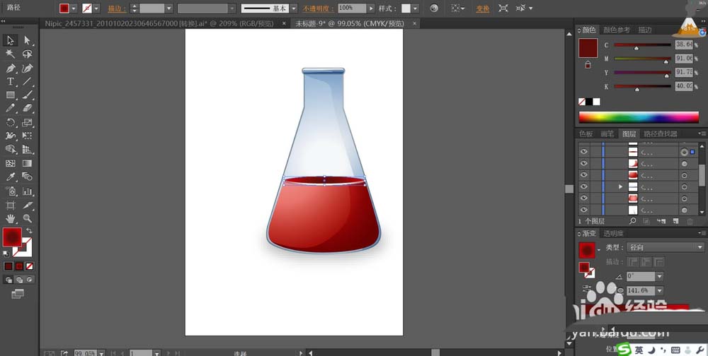The width and height of the screenshot is (708, 356).
Task: Open stroke color dropdown in control bar
Action: [x=96, y=8]
